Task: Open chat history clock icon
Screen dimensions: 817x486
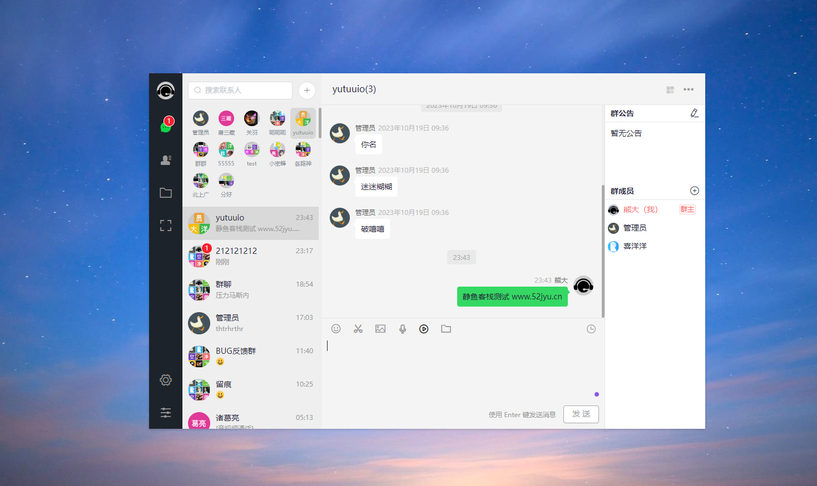Action: [591, 329]
